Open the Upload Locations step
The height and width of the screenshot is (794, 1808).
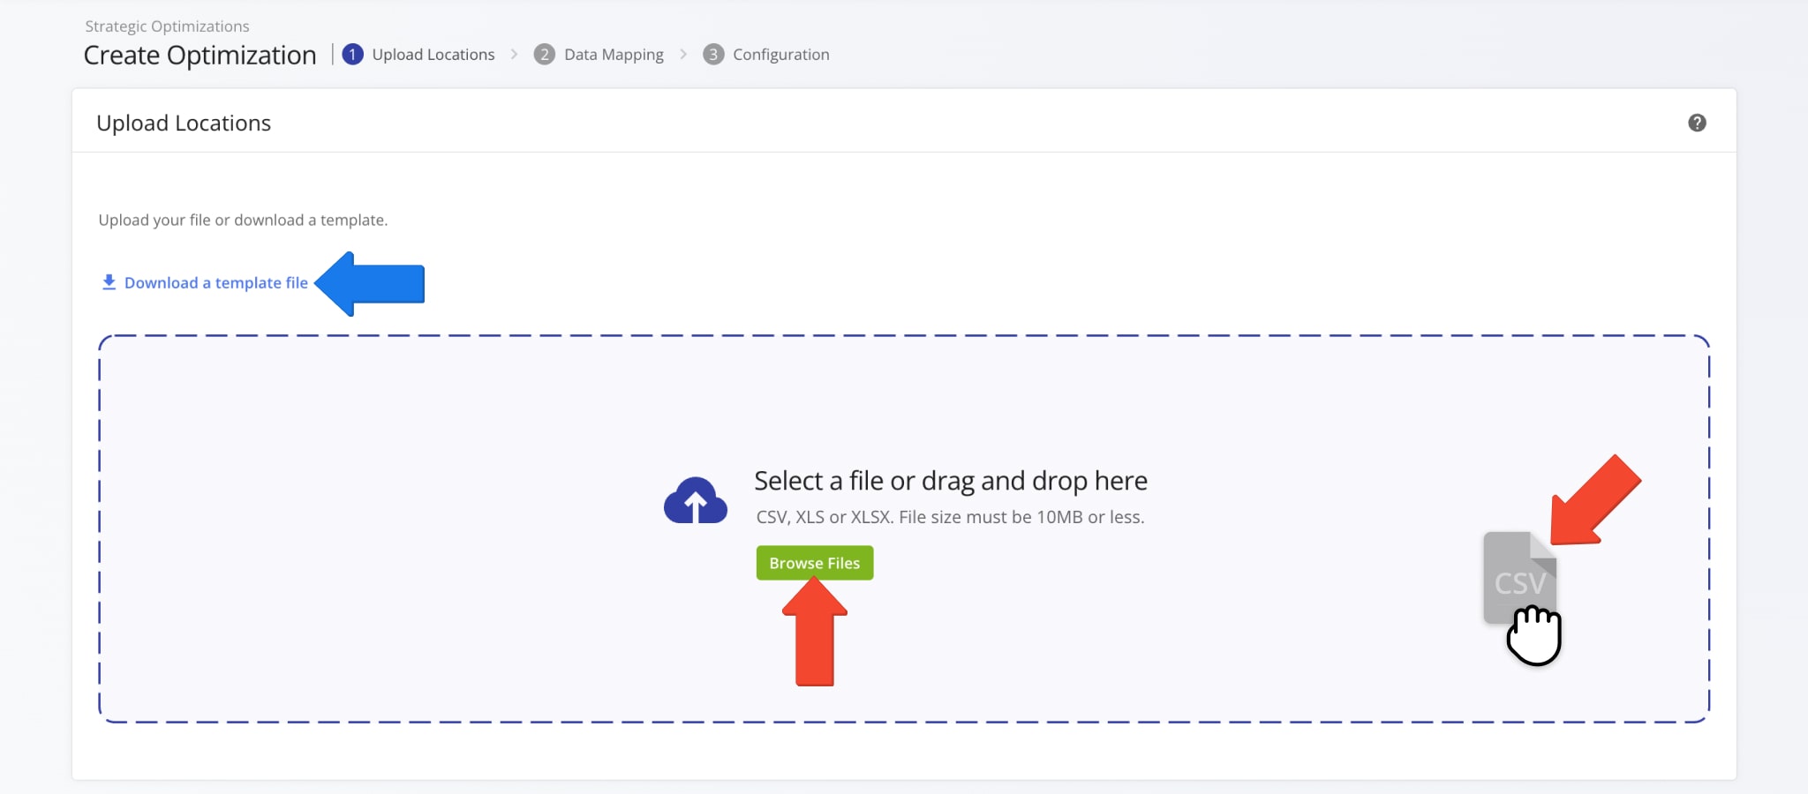click(x=432, y=54)
